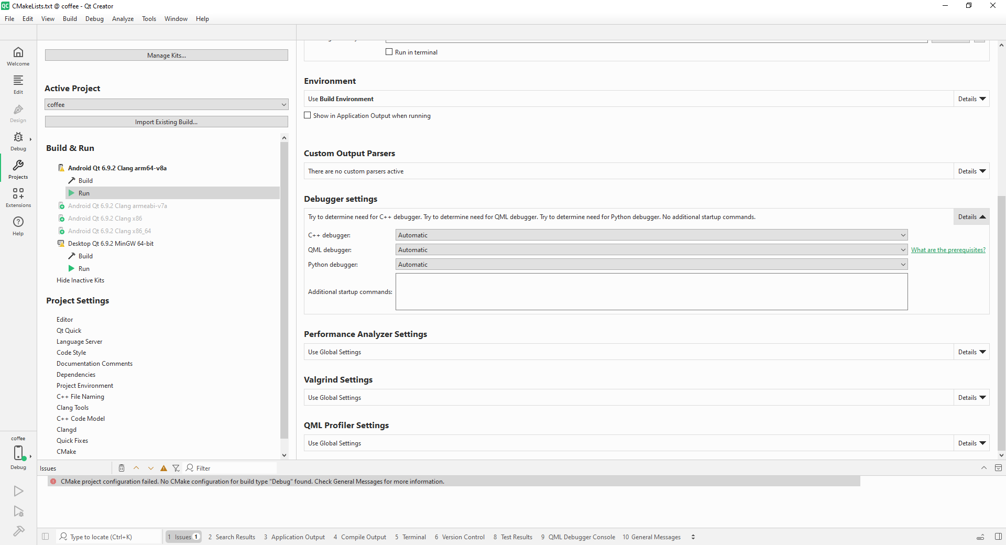The height and width of the screenshot is (545, 1006).
Task: Click the kit list vertical scrollbar
Action: (284, 290)
